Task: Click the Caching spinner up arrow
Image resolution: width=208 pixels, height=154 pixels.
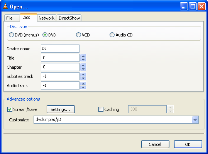Action: point(170,108)
